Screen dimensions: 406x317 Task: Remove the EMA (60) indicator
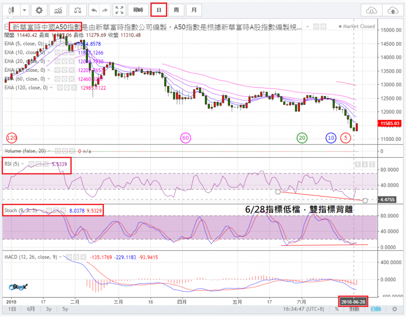click(71, 79)
